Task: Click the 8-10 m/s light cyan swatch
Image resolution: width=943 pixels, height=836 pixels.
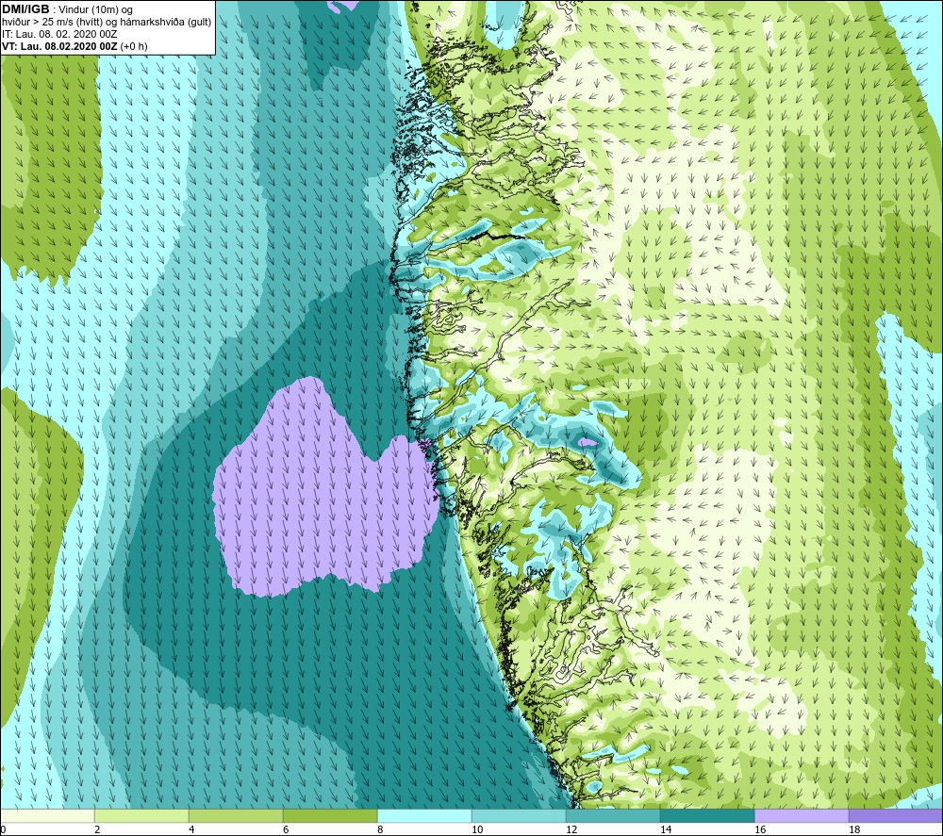Action: [x=424, y=815]
